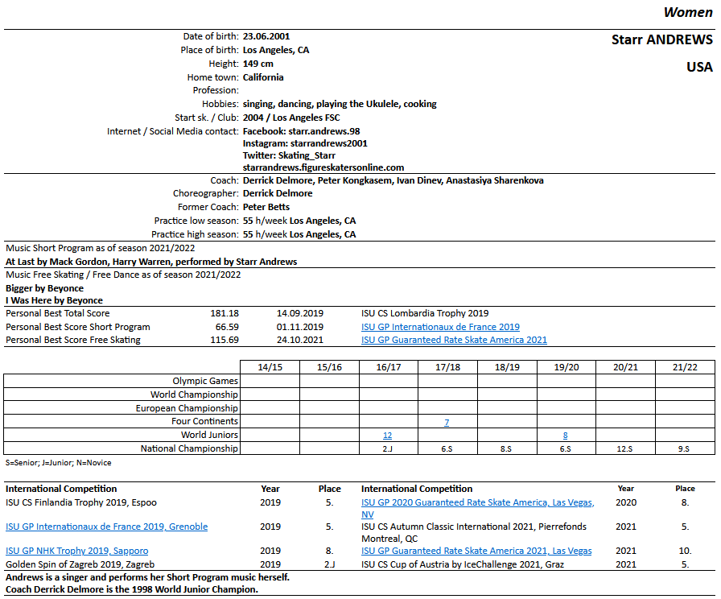Click the '21/22' season column header
Screen dimensions: 721x599
(x=685, y=367)
